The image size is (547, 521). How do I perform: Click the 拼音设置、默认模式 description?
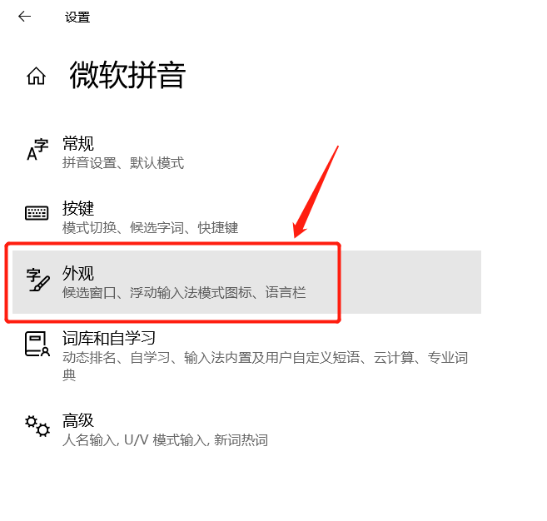(x=123, y=163)
